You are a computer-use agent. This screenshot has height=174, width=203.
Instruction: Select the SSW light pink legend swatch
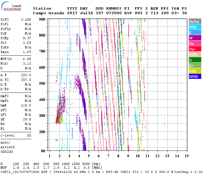coord(194,55)
